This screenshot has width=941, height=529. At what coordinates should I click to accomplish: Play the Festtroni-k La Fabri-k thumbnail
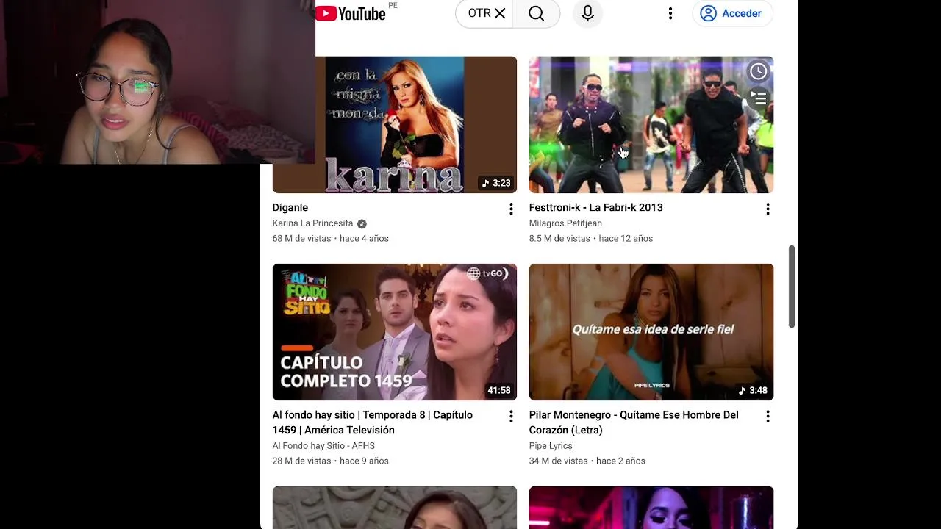[651, 125]
